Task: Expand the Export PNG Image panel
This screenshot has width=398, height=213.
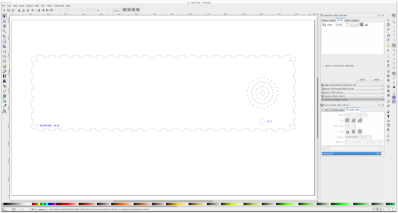Action: [x=352, y=88]
